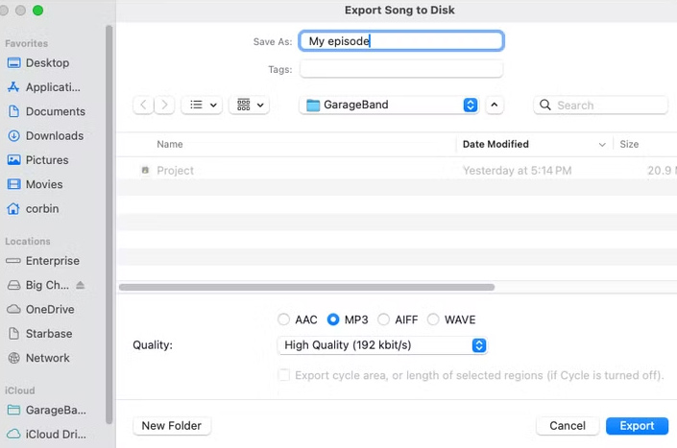The width and height of the screenshot is (677, 448).
Task: Sort by Date Modified column header
Action: [496, 145]
